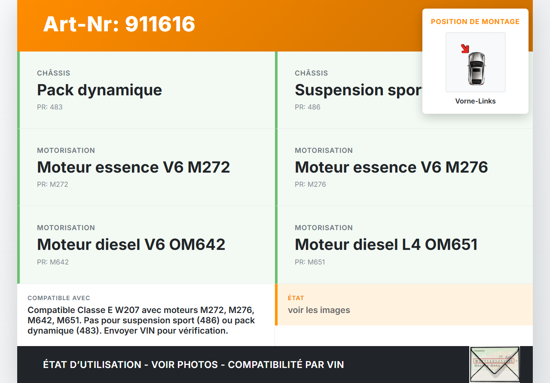Click the red arrow on car diagram

pos(465,49)
